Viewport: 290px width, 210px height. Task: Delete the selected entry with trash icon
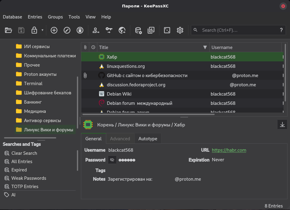click(80, 30)
